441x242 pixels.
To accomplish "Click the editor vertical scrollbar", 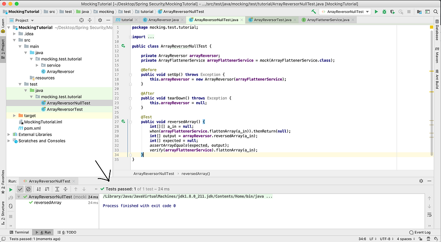I will [x=432, y=93].
